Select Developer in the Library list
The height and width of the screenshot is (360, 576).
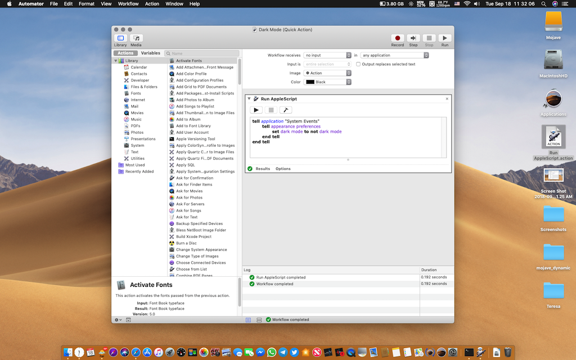click(x=139, y=80)
